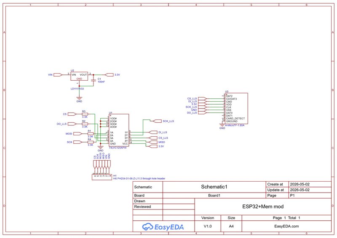Select the DO_LLS net port left of U3
The height and width of the screenshot is (238, 337).
[202, 112]
